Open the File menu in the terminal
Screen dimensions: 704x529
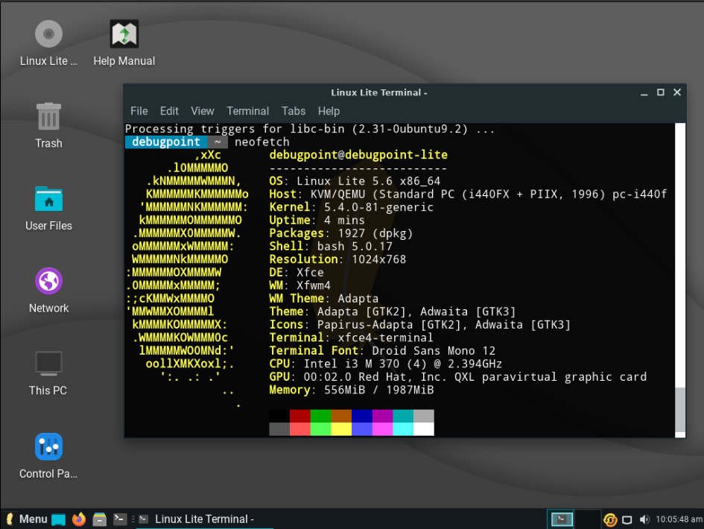pos(139,111)
